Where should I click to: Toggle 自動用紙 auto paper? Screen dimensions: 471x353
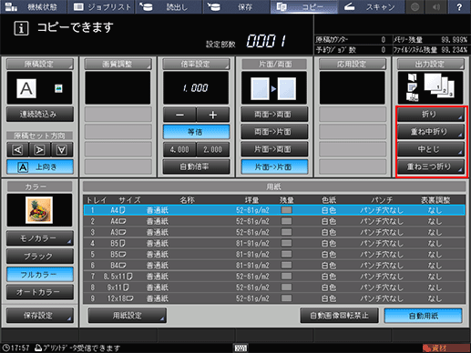coord(424,316)
